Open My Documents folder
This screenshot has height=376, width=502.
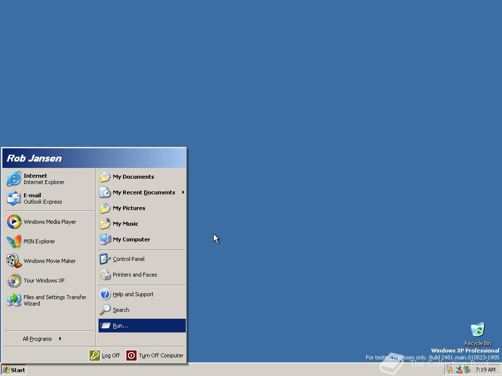(x=142, y=177)
